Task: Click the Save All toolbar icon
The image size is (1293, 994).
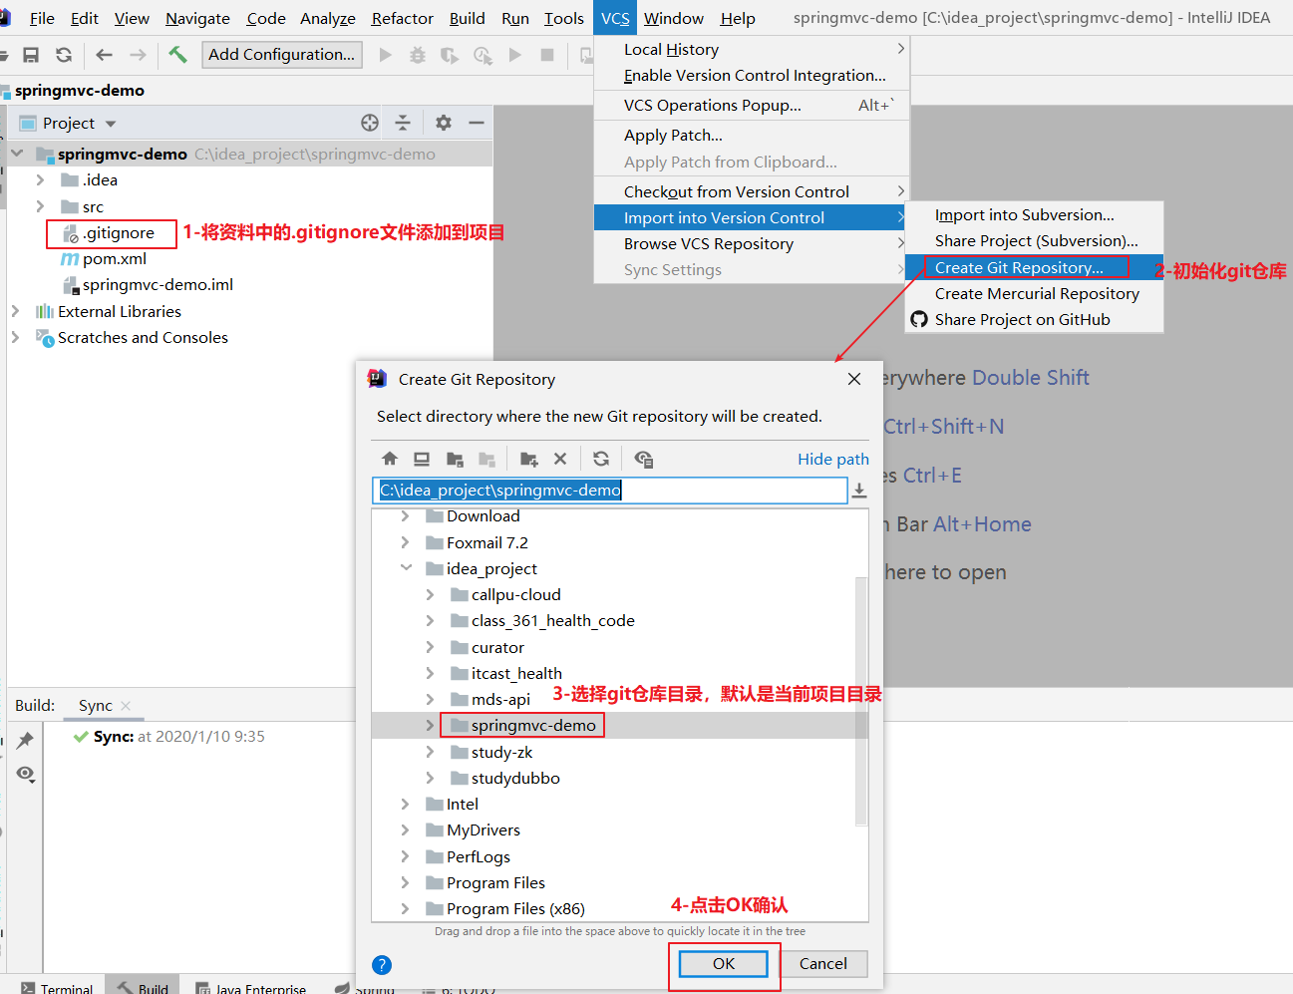Action: [31, 55]
